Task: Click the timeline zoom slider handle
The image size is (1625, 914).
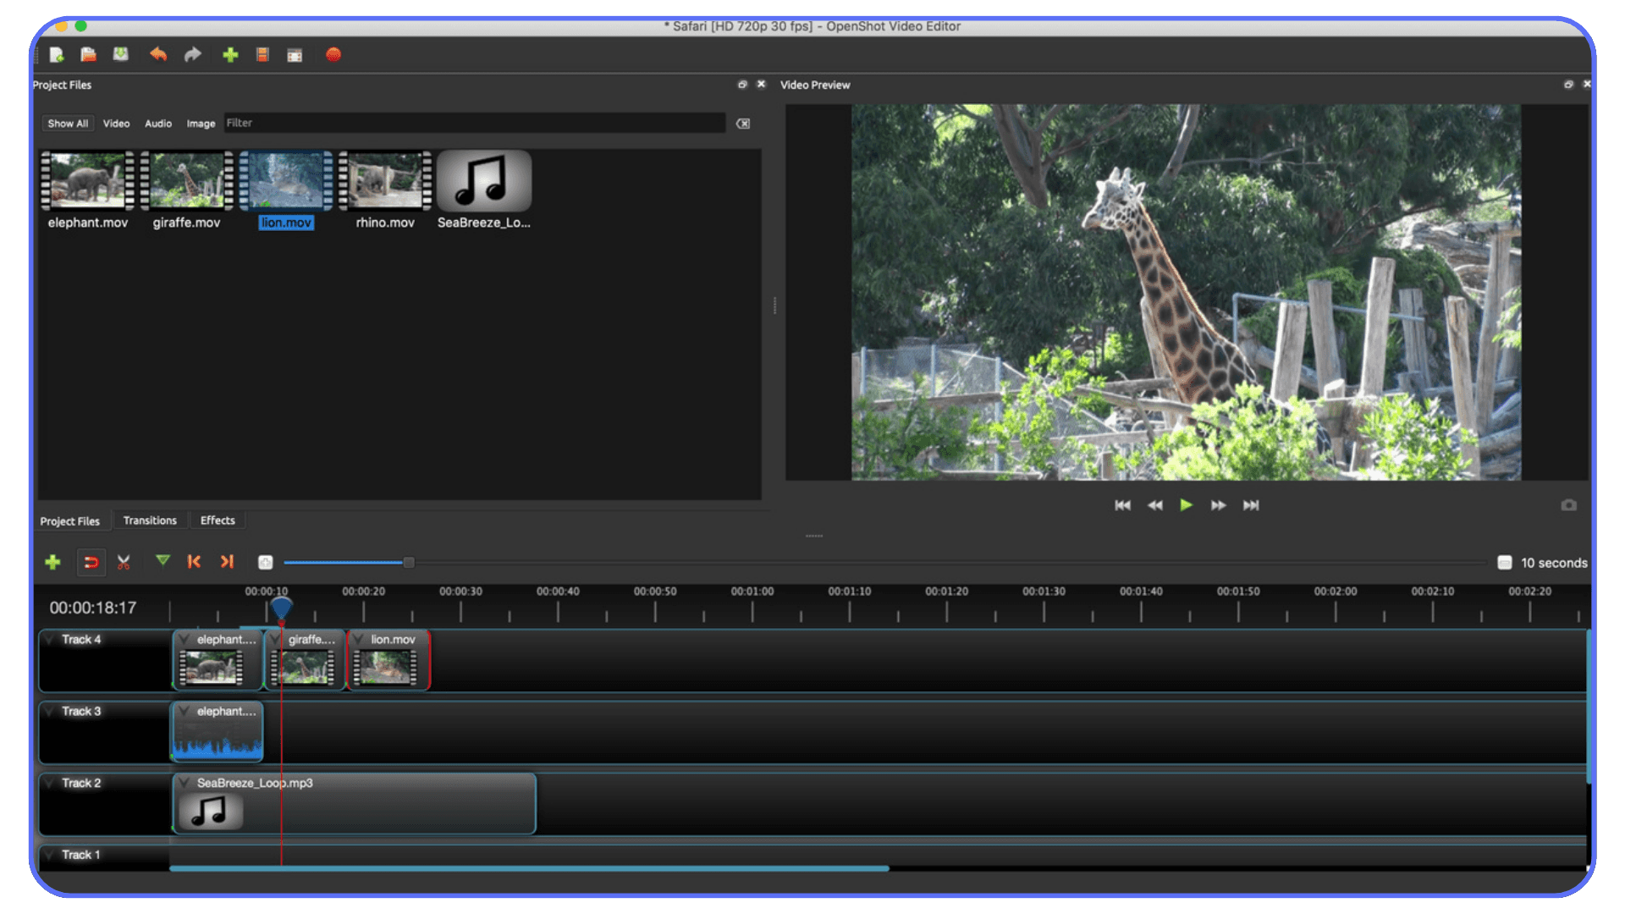Action: (409, 563)
